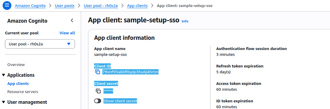Click the 5 day(s) refresh token value
Image resolution: width=330 pixels, height=109 pixels.
pyautogui.click(x=223, y=72)
